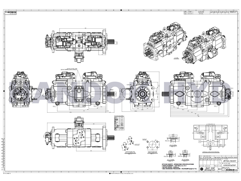
Task: Click the circular mounting flange front view
Action: 142,92
